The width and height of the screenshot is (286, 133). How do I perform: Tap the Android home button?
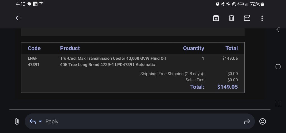278,67
